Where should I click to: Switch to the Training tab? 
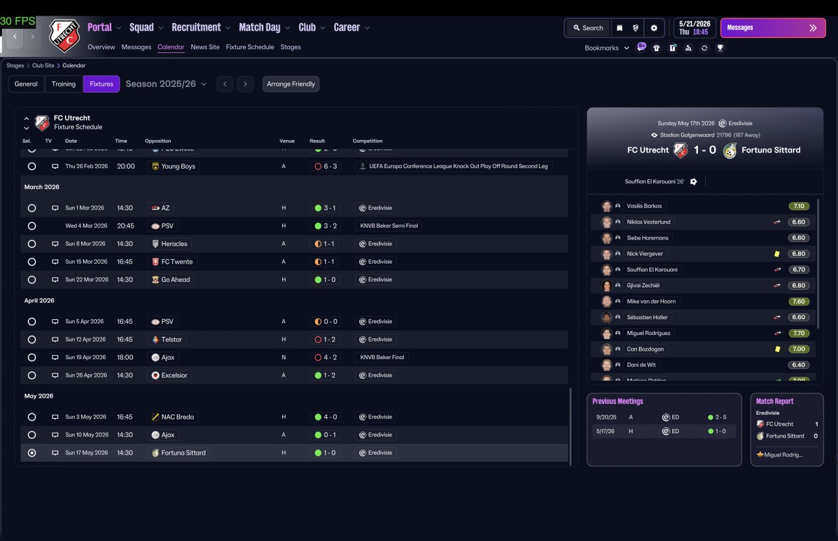tap(64, 84)
